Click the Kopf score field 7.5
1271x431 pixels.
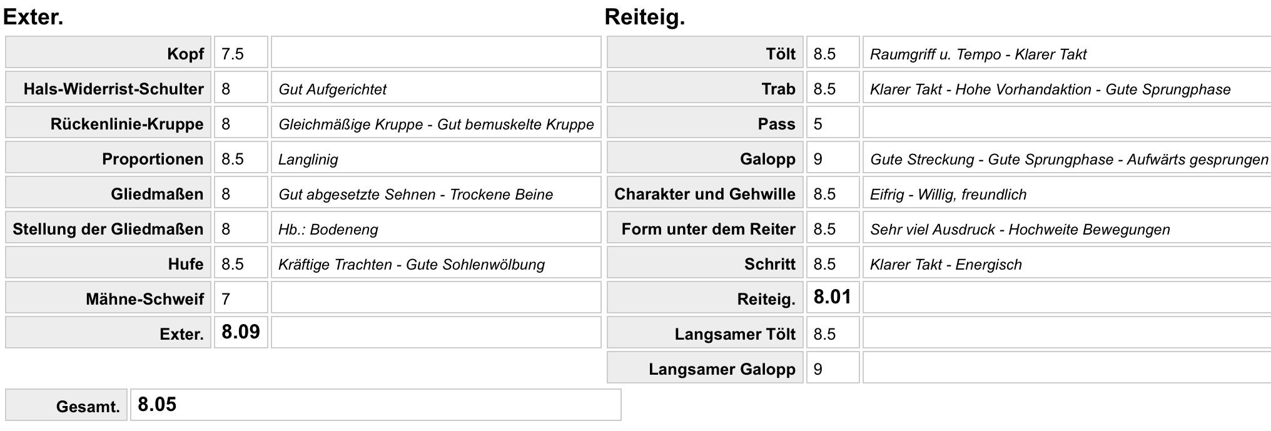point(241,53)
